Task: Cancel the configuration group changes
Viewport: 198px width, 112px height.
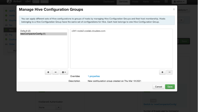Action: point(159,86)
